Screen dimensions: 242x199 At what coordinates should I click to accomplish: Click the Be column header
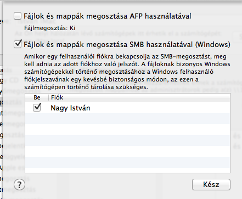coord(37,97)
